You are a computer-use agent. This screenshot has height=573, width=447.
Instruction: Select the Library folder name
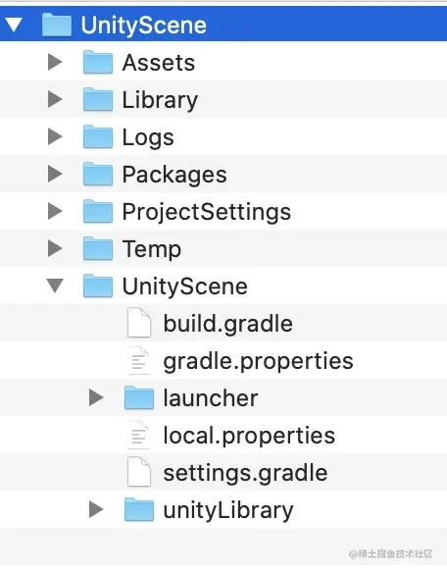[x=160, y=100]
